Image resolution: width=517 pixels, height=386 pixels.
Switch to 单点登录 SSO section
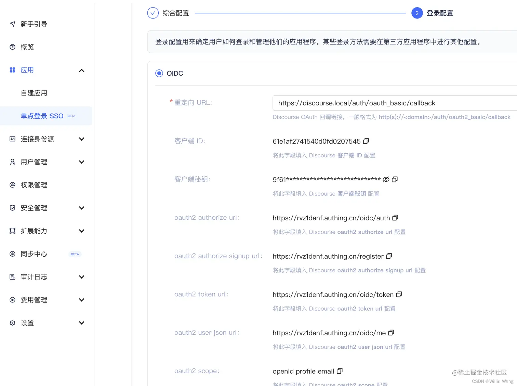pos(42,116)
